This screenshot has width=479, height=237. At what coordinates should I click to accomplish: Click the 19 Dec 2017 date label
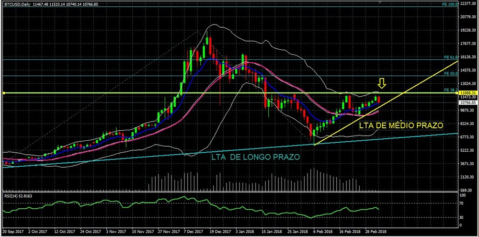[221, 232]
